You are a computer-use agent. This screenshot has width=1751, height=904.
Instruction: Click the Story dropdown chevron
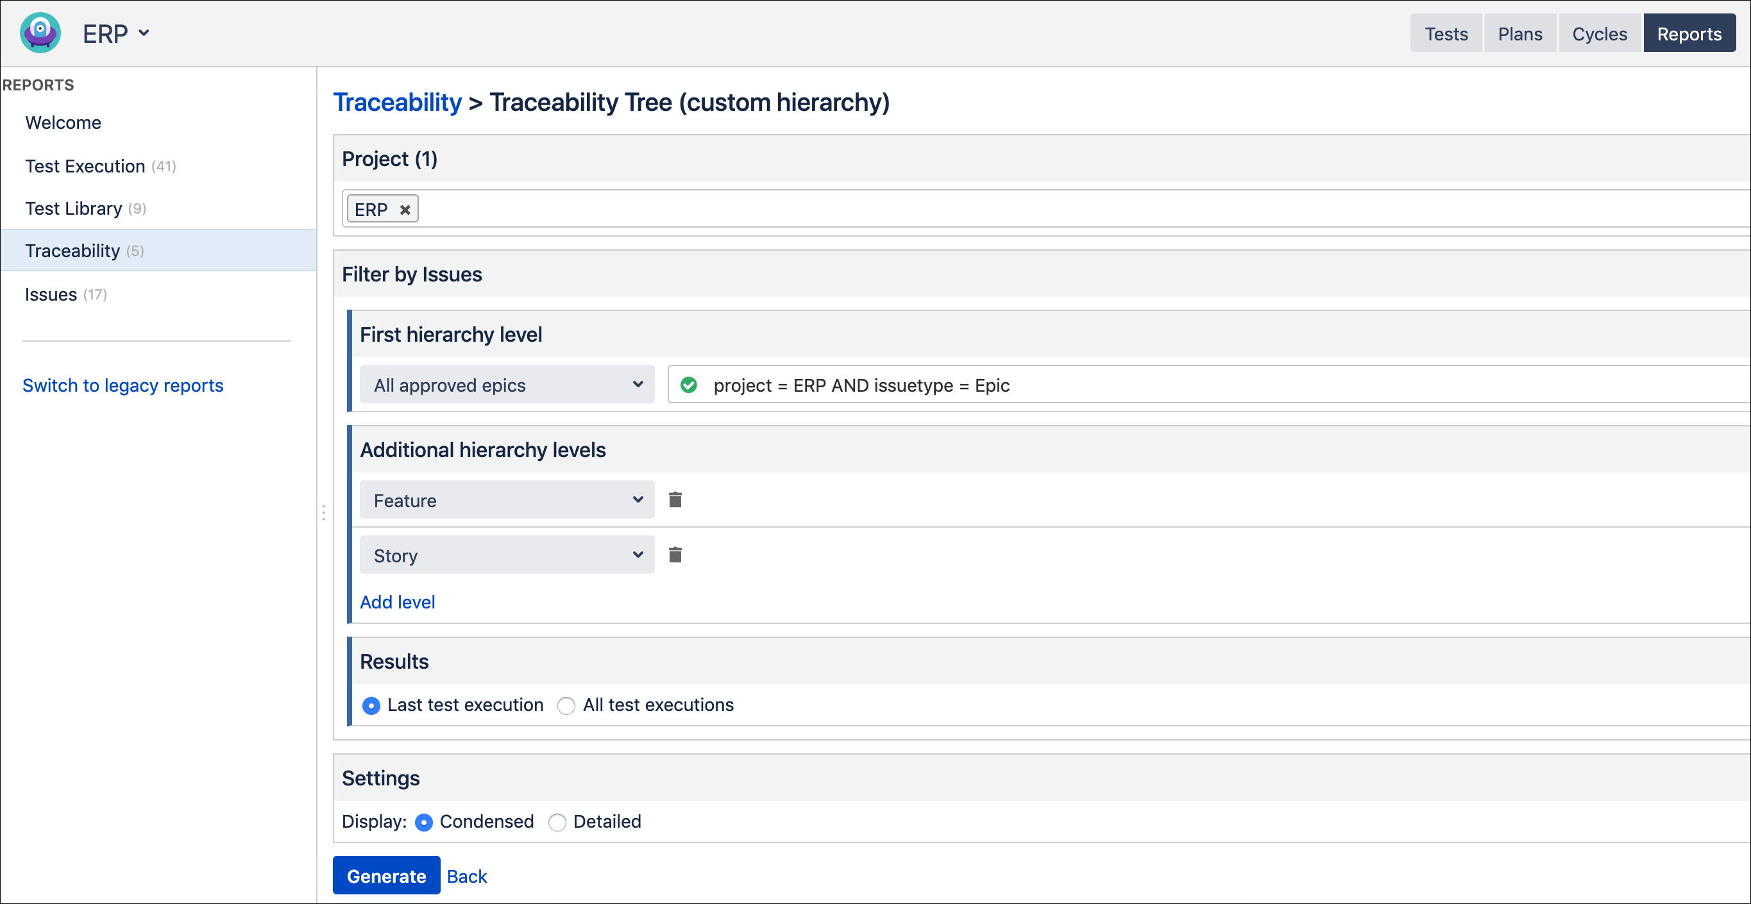point(637,555)
